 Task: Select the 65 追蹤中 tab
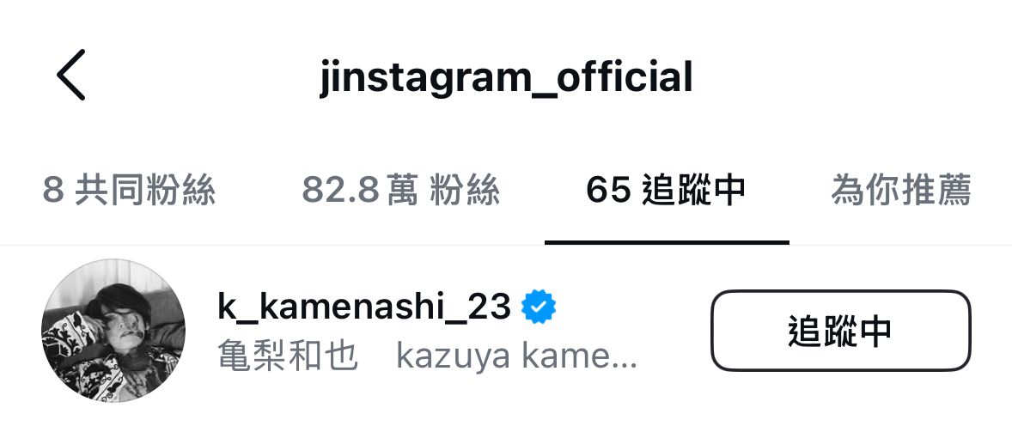666,191
